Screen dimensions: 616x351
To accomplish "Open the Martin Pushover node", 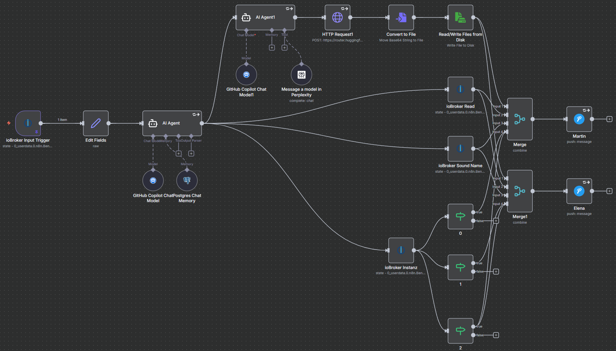I will (x=579, y=119).
